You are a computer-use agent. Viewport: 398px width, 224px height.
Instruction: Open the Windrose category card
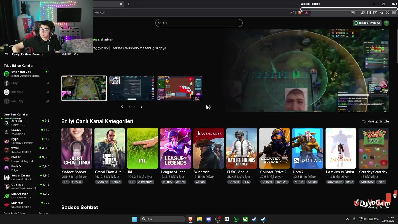click(209, 148)
